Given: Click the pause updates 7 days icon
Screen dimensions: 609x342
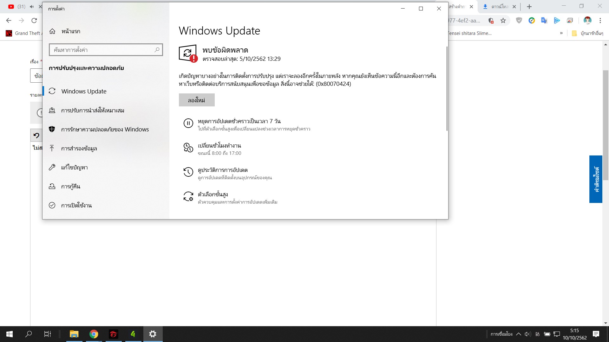Looking at the screenshot, I should [188, 123].
